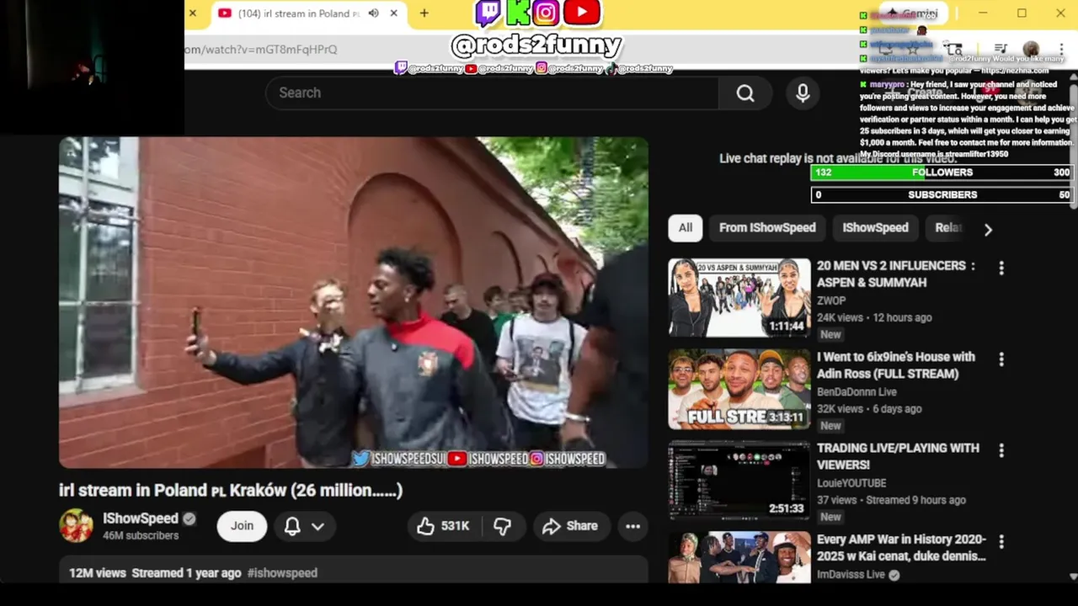Click channel name ZWOP
Viewport: 1078px width, 606px height.
click(x=831, y=300)
